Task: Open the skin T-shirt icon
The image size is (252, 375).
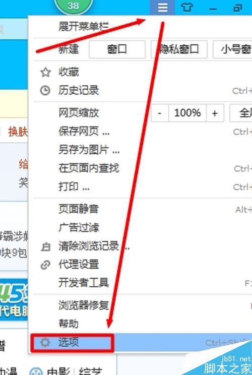Action: pyautogui.click(x=187, y=8)
